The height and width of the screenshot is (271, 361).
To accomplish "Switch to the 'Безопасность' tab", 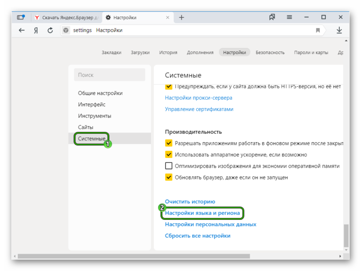I will (270, 53).
